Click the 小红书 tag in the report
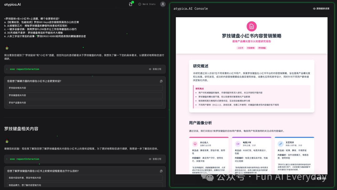Image resolution: width=337 pixels, height=190 pixels. point(240,48)
